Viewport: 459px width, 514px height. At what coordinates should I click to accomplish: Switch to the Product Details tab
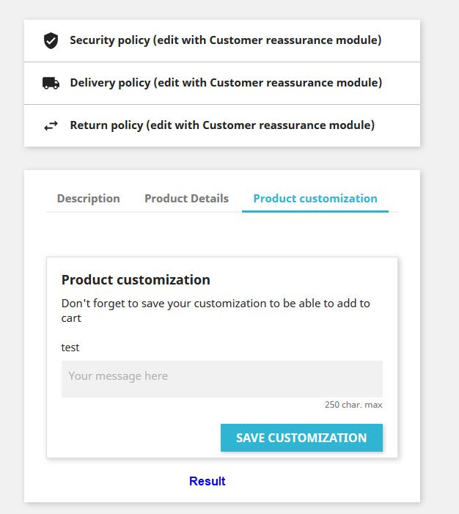tap(186, 199)
